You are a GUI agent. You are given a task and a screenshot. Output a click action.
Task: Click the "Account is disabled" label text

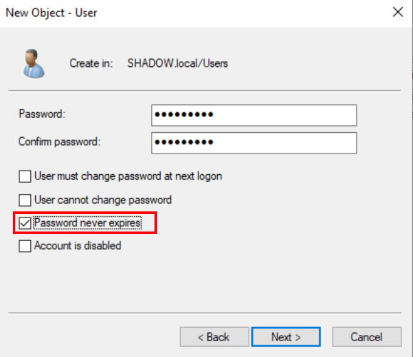(77, 246)
